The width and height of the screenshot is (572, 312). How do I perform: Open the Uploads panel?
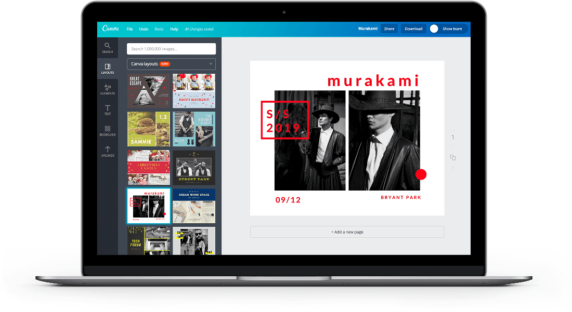coord(107,152)
